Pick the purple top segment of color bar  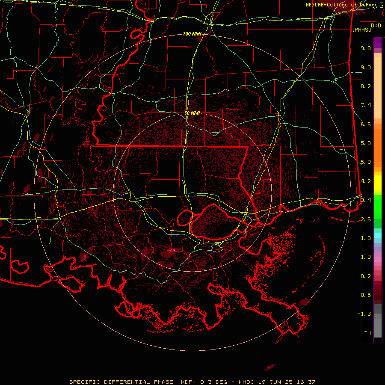pos(378,43)
